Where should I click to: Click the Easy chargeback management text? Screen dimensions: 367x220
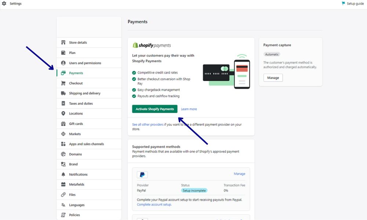click(159, 90)
